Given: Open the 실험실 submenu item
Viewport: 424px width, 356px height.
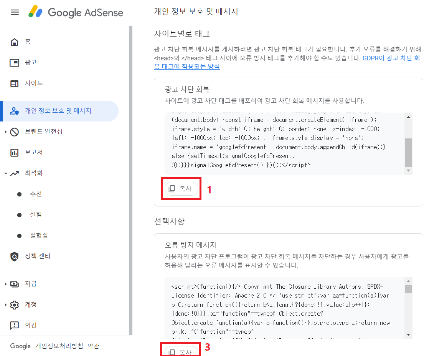Looking at the screenshot, I should (39, 235).
